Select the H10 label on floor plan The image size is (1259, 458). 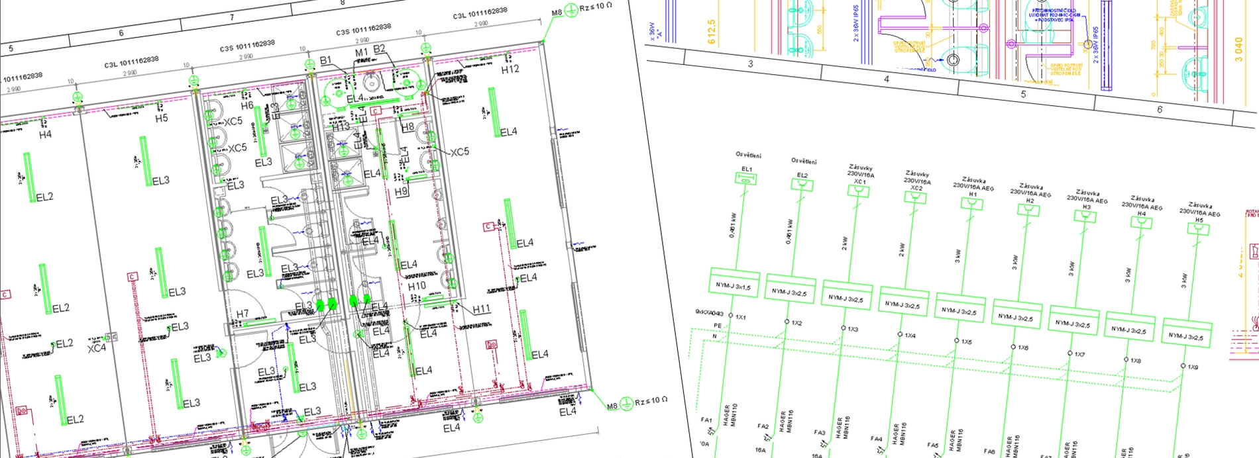click(417, 286)
